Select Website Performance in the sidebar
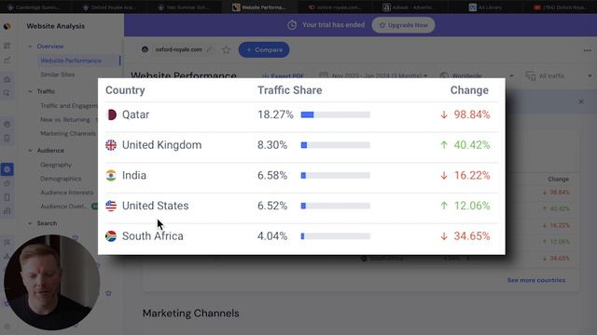 71,60
